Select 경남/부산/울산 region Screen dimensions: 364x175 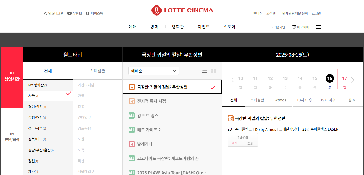(x=48, y=150)
